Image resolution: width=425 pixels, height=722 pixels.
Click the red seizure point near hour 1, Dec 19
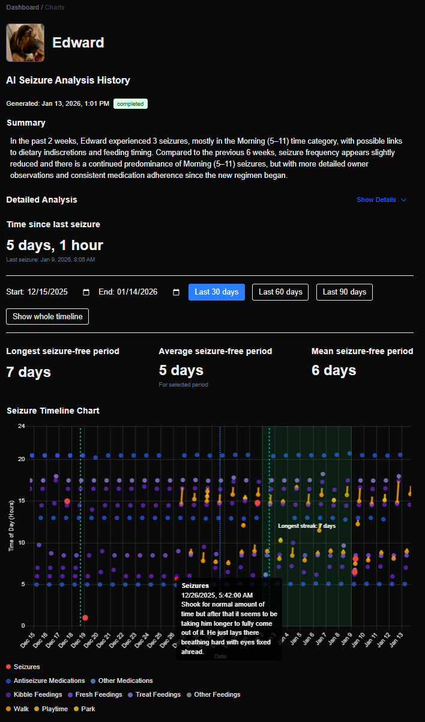tap(85, 617)
